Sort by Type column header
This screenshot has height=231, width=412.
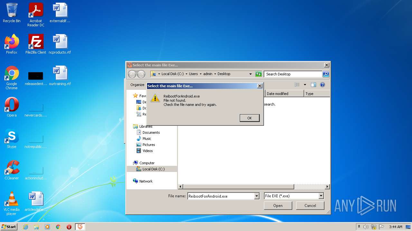317,94
